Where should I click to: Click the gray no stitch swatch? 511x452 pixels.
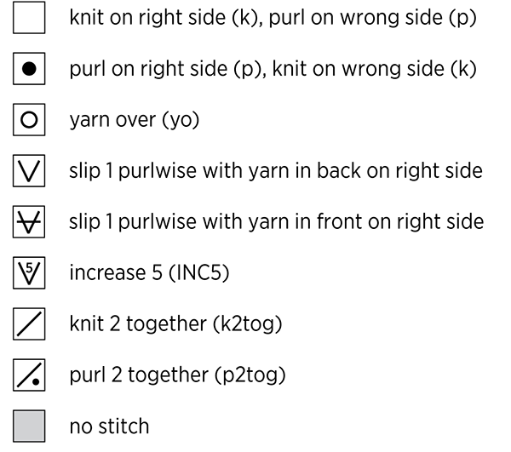click(x=29, y=426)
